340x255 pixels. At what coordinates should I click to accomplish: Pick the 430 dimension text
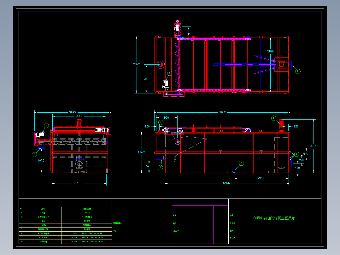point(297,168)
